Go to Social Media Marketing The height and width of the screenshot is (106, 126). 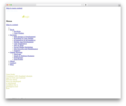coord(23,47)
